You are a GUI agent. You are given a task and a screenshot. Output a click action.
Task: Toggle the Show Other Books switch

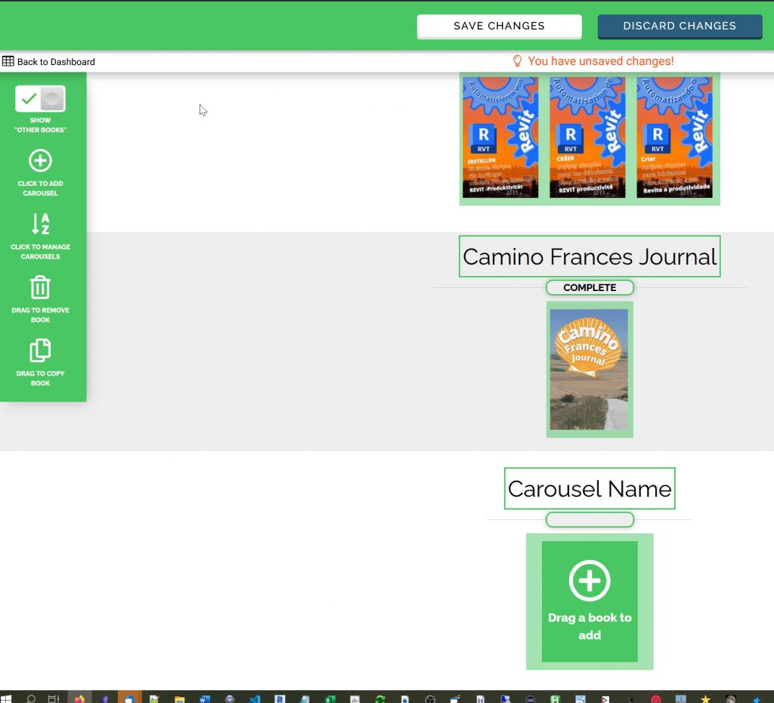point(40,99)
